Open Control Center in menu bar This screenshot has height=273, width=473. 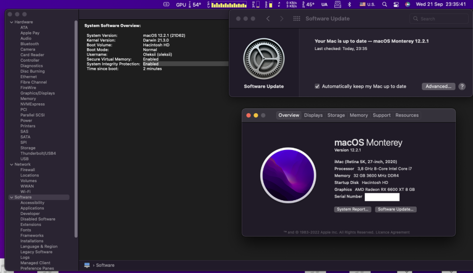coord(396,5)
